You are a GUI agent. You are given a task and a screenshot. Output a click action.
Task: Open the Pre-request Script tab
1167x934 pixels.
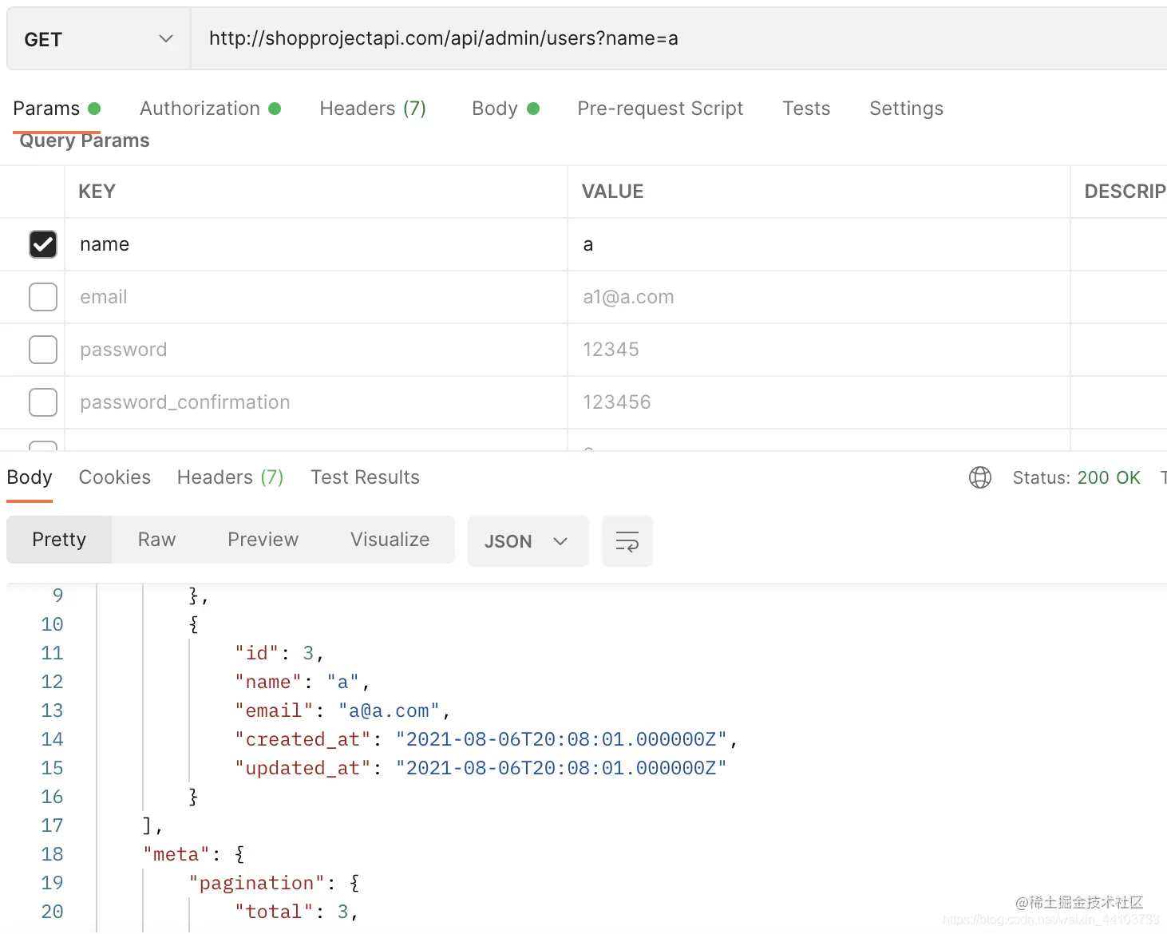660,109
